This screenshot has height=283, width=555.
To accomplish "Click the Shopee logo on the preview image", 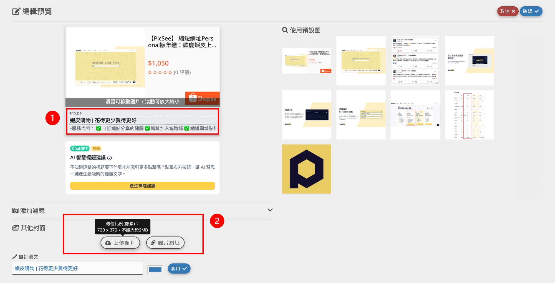I will 202,98.
